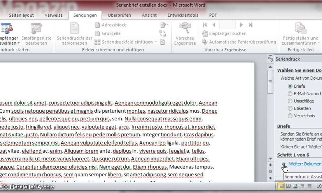Select the Etiketten radio button
The width and height of the screenshot is (322, 193).
click(x=290, y=108)
